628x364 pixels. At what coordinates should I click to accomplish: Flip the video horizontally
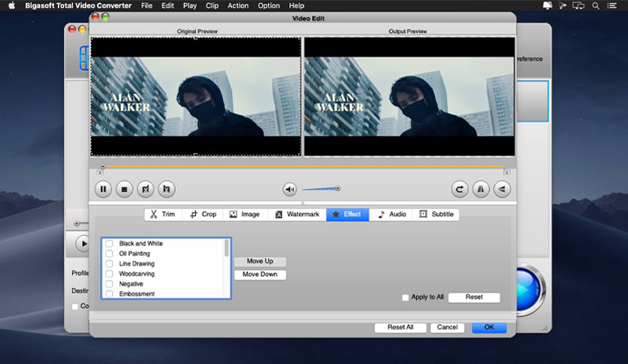481,190
